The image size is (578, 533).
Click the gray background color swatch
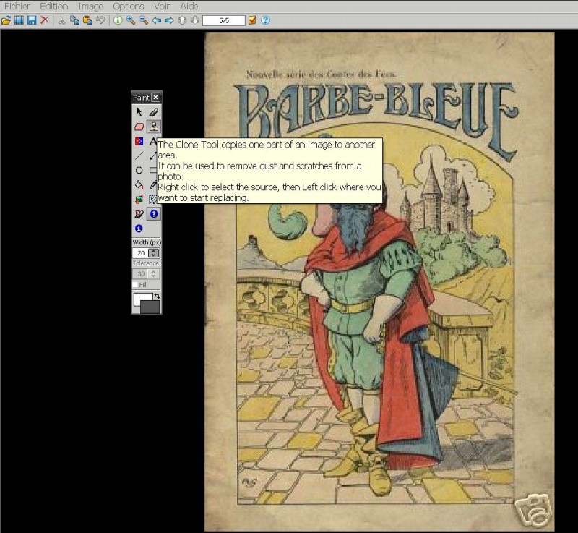point(151,307)
